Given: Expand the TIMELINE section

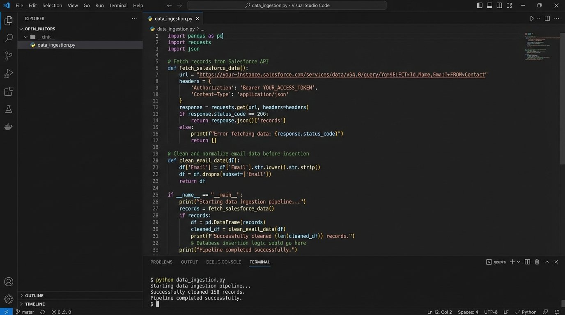Looking at the screenshot, I should click(x=35, y=304).
